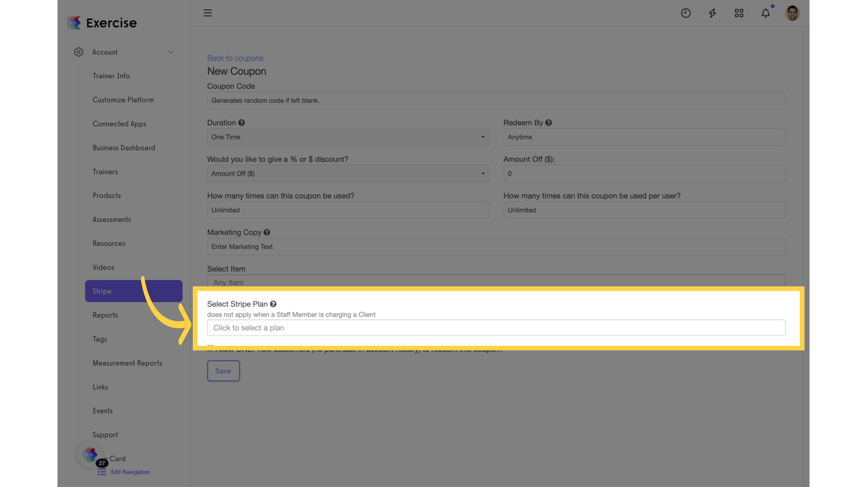Screen dimensions: 867x487
Task: Open Products in sidebar
Action: [107, 196]
